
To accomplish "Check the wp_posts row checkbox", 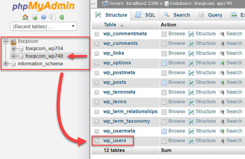I will click(x=97, y=83).
